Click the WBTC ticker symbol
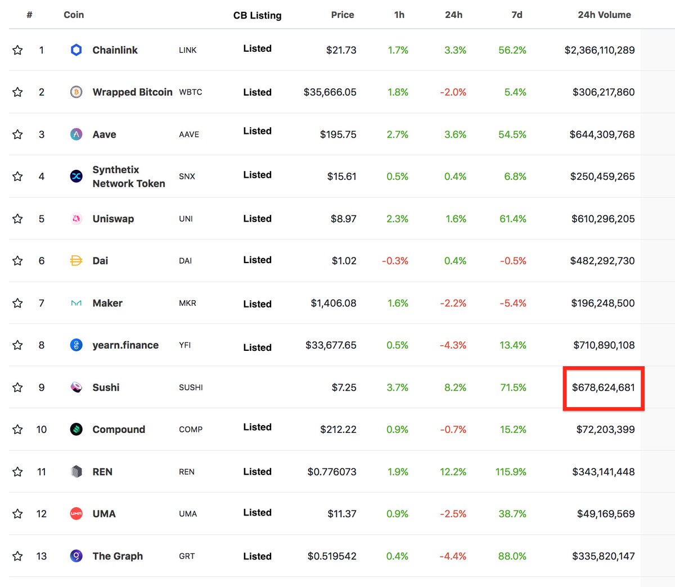The image size is (675, 587). tap(191, 92)
